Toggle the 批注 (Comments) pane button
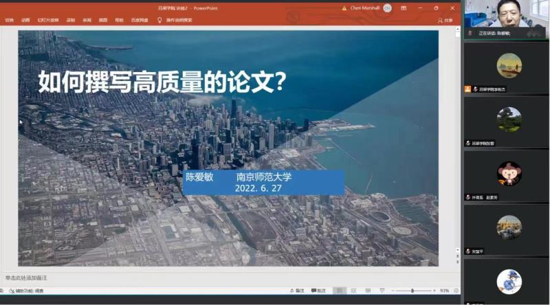550x305 pixels. [318, 291]
